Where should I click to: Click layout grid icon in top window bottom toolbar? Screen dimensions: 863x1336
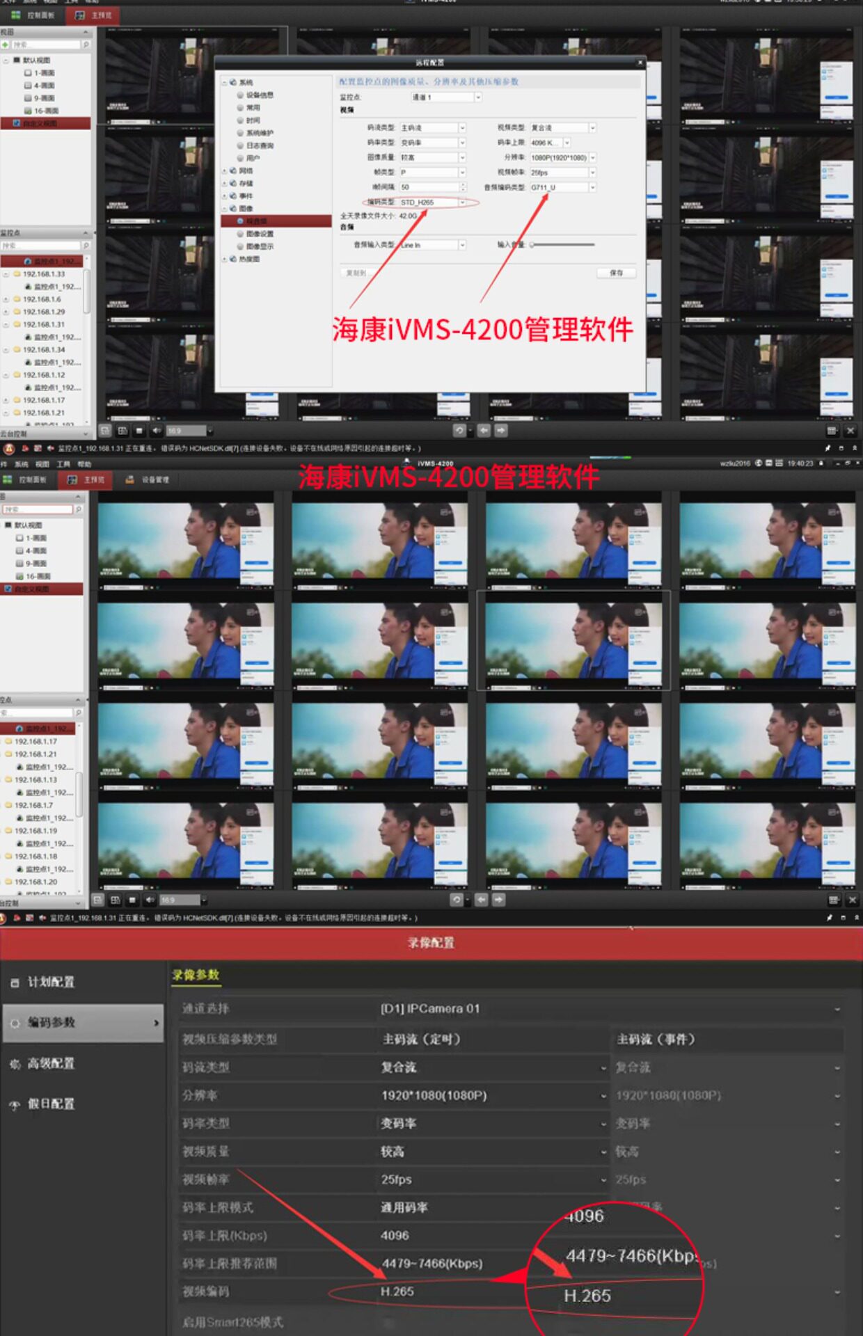click(x=122, y=431)
